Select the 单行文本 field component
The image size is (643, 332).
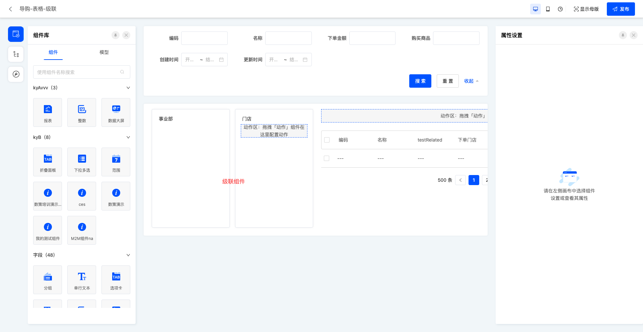(81, 280)
